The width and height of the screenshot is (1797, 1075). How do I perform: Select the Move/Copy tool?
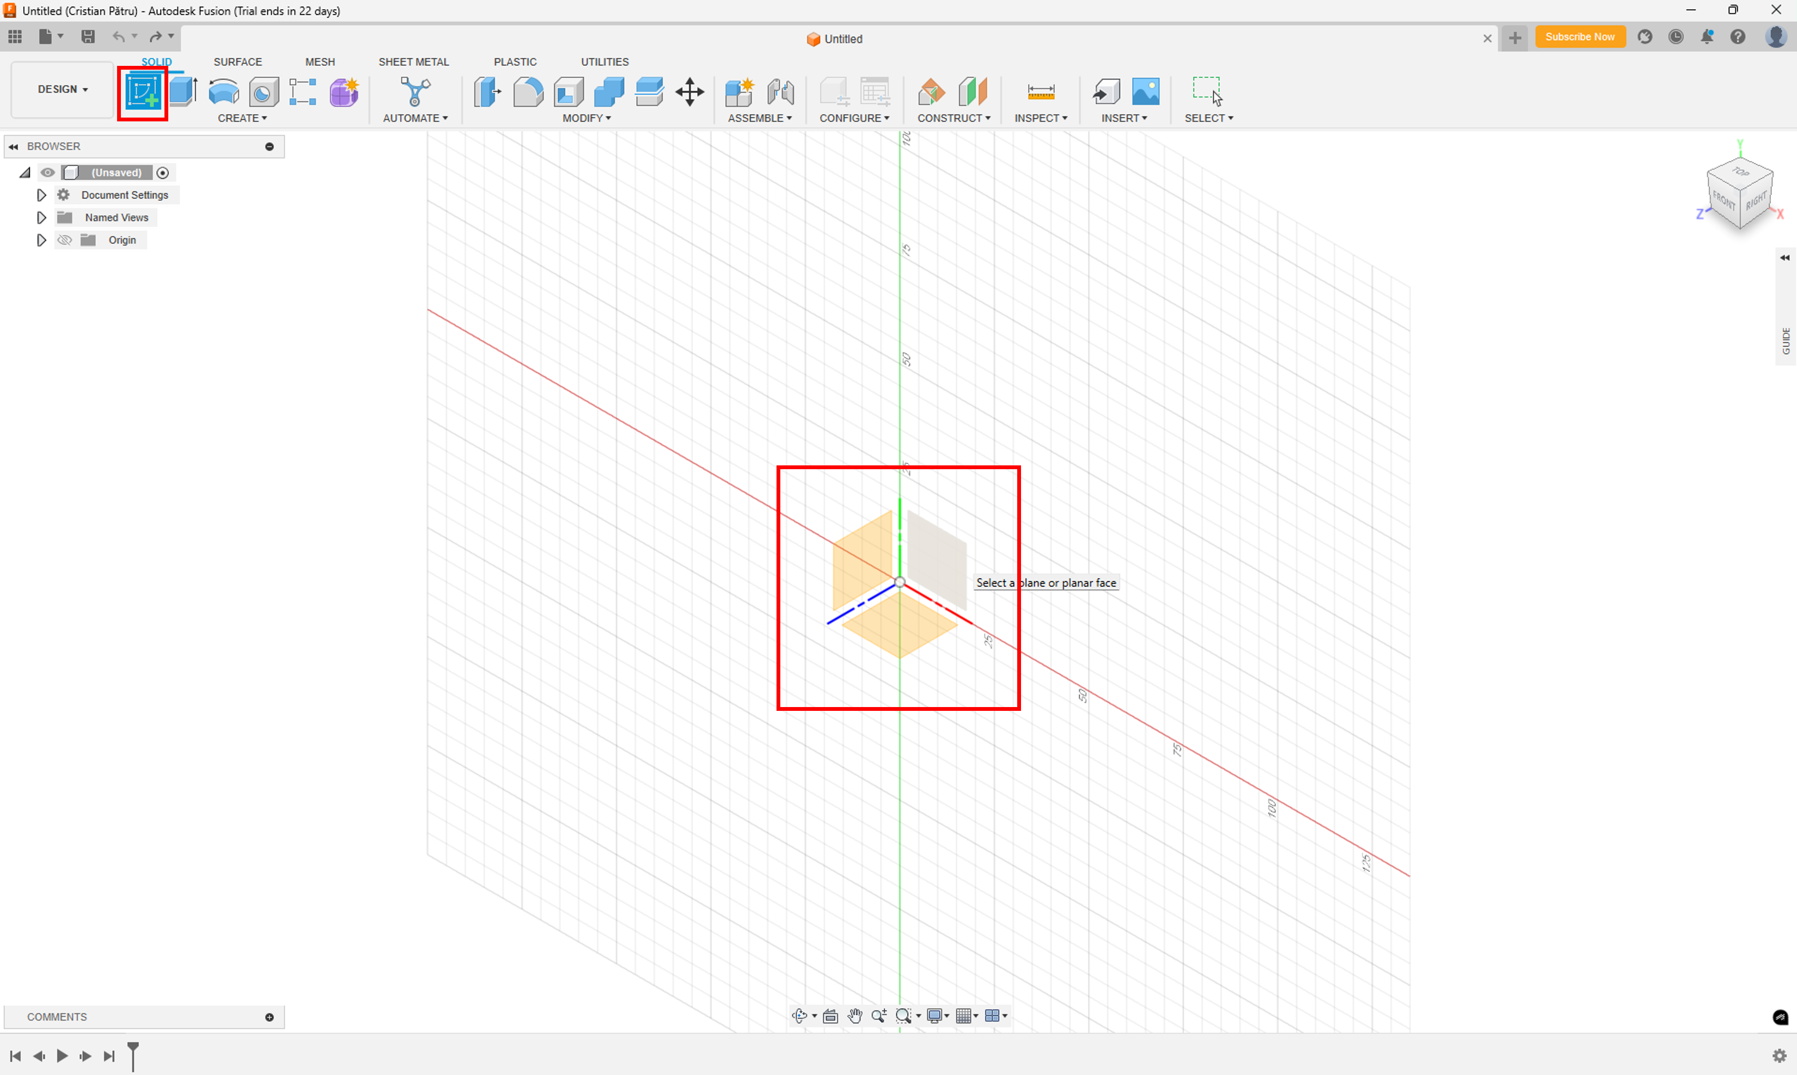coord(689,92)
